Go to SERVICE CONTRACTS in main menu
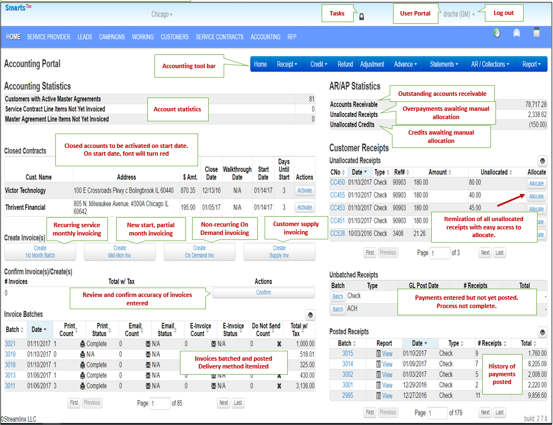Screen dimensions: 553x425 click(219, 37)
